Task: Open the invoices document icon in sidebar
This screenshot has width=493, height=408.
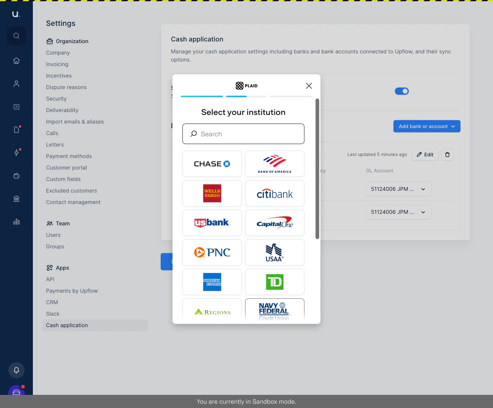Action: [16, 130]
